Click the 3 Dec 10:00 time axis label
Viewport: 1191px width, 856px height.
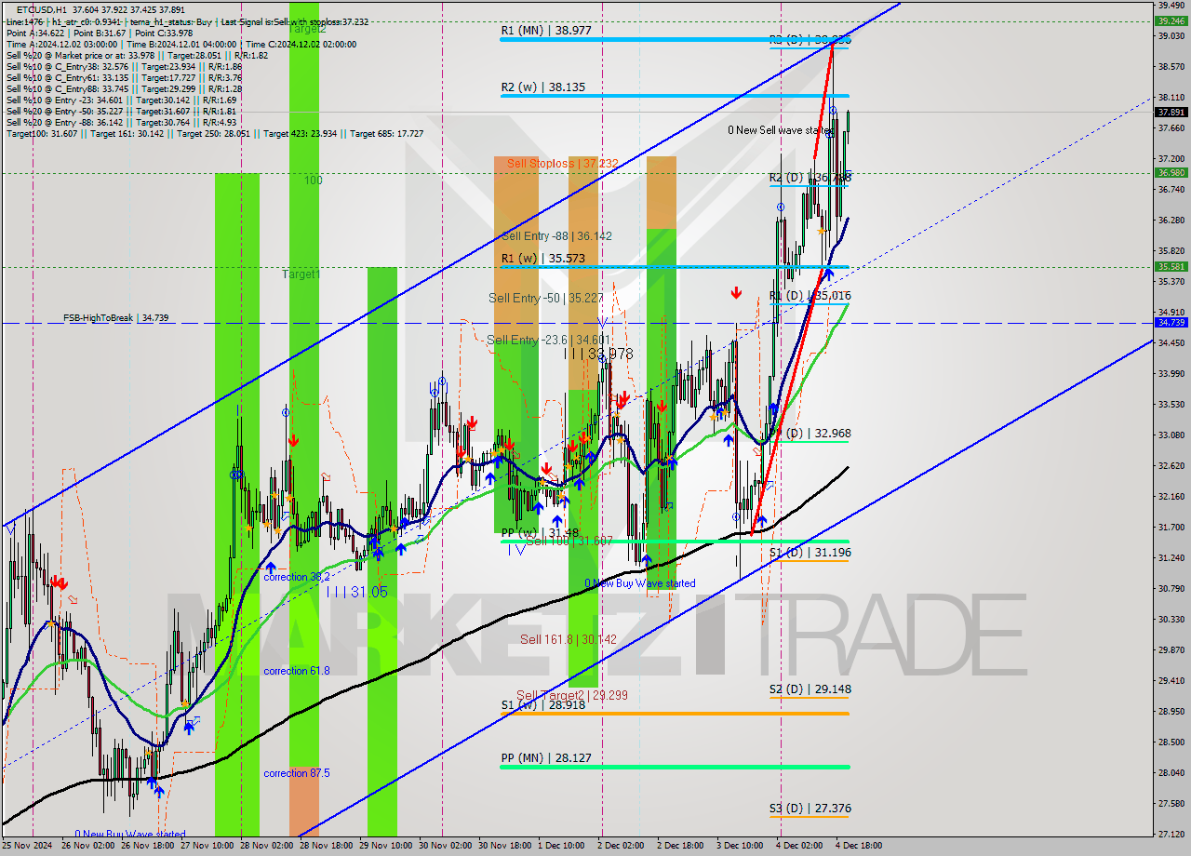740,846
